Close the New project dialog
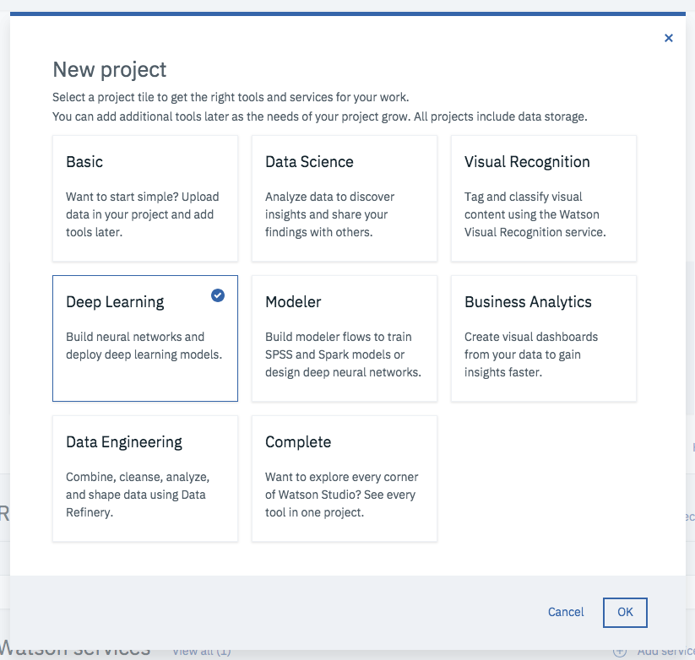The width and height of the screenshot is (695, 660). coord(669,38)
